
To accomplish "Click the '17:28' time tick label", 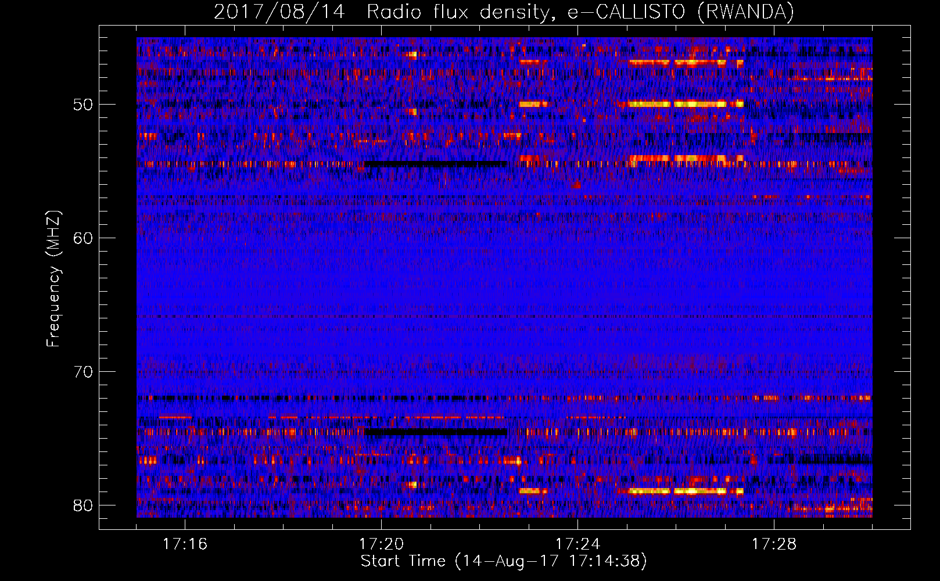I will tap(774, 544).
